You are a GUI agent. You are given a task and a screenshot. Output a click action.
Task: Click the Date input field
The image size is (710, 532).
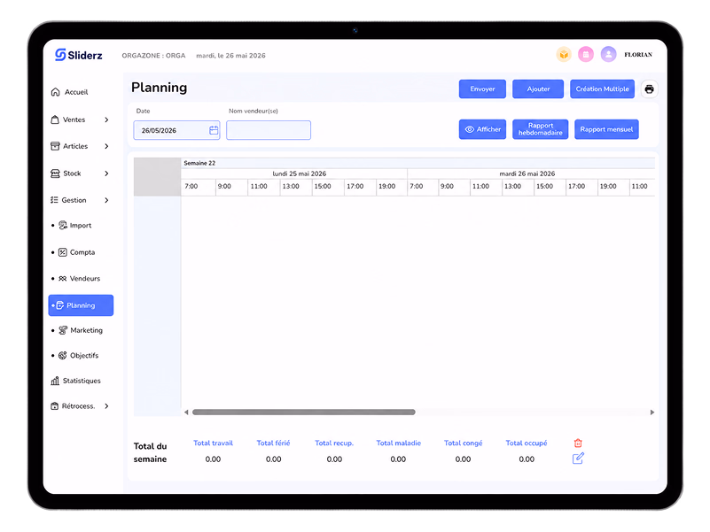(176, 130)
